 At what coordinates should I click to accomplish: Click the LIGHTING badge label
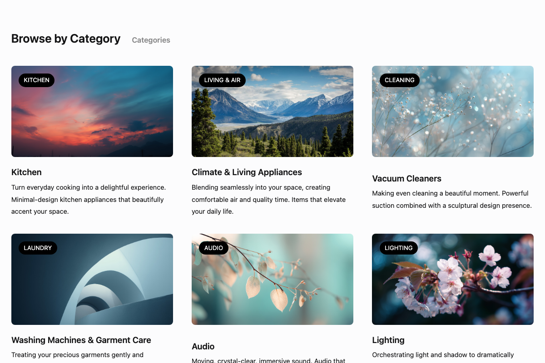coord(398,248)
